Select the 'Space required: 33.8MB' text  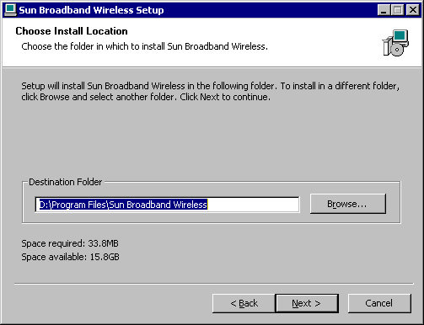coord(70,243)
